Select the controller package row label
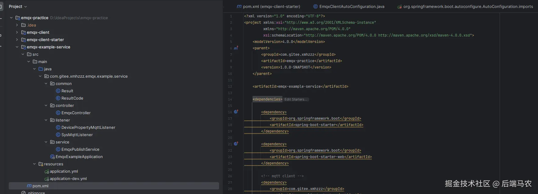 [x=65, y=105]
